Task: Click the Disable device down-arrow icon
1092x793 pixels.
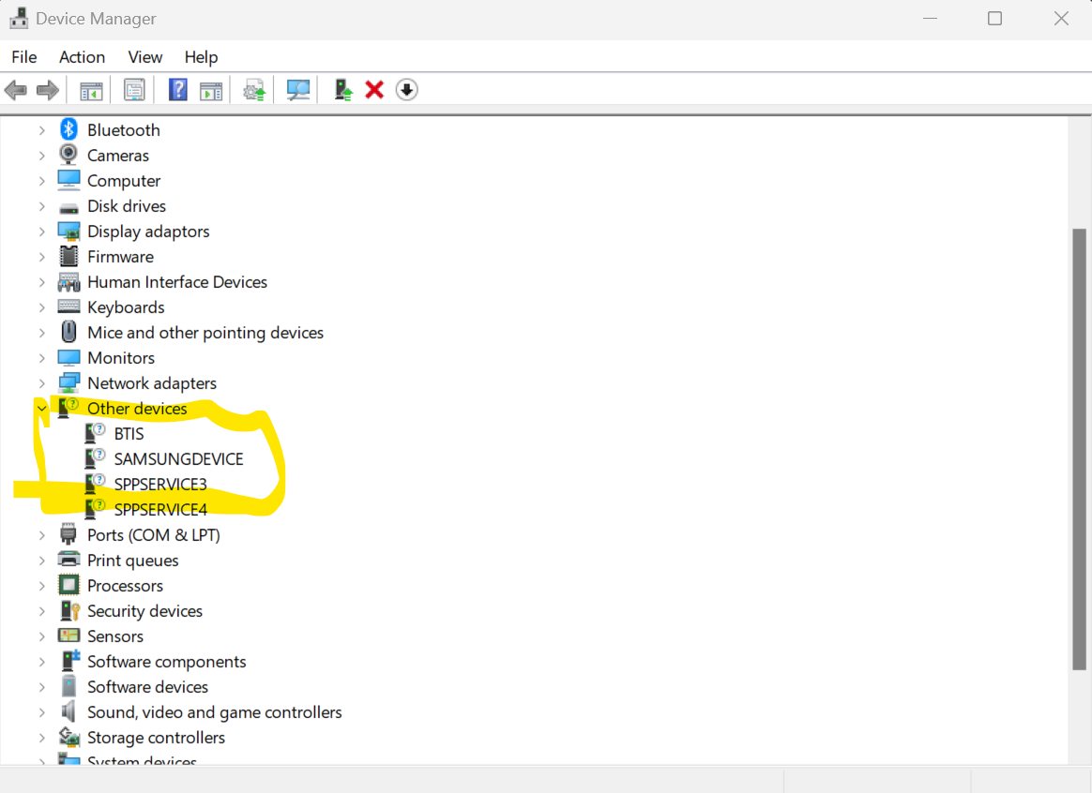Action: tap(407, 90)
